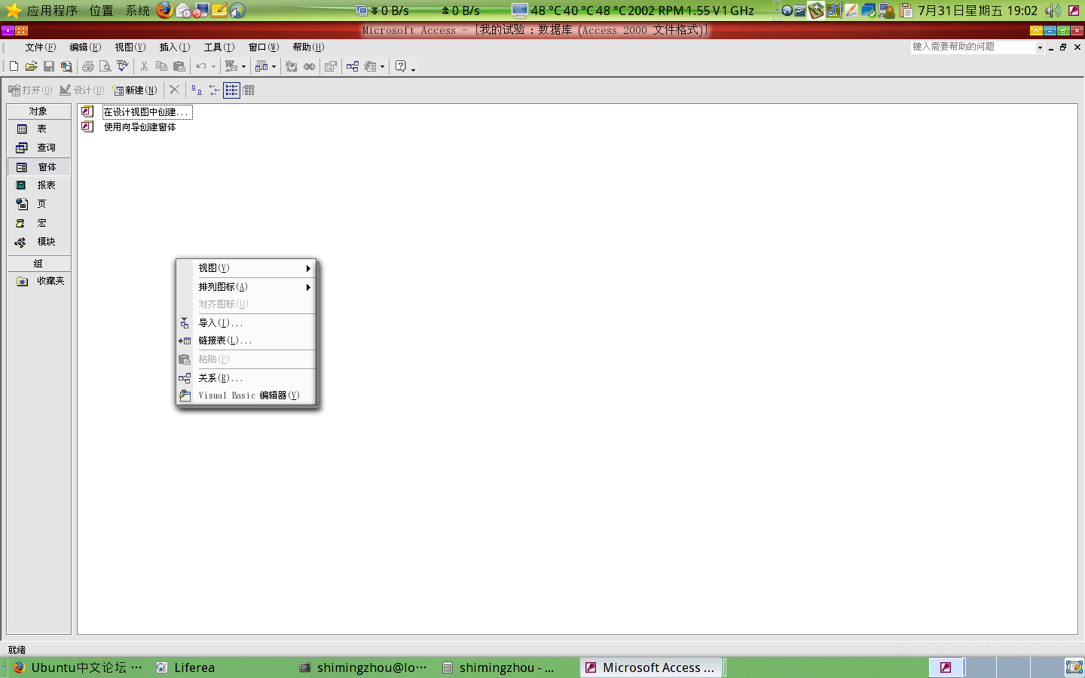
Task: Open the toolbar options arrow after Help
Action: tap(413, 69)
